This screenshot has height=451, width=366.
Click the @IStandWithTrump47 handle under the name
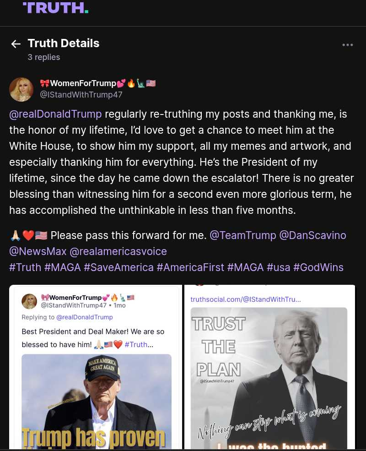tap(81, 95)
